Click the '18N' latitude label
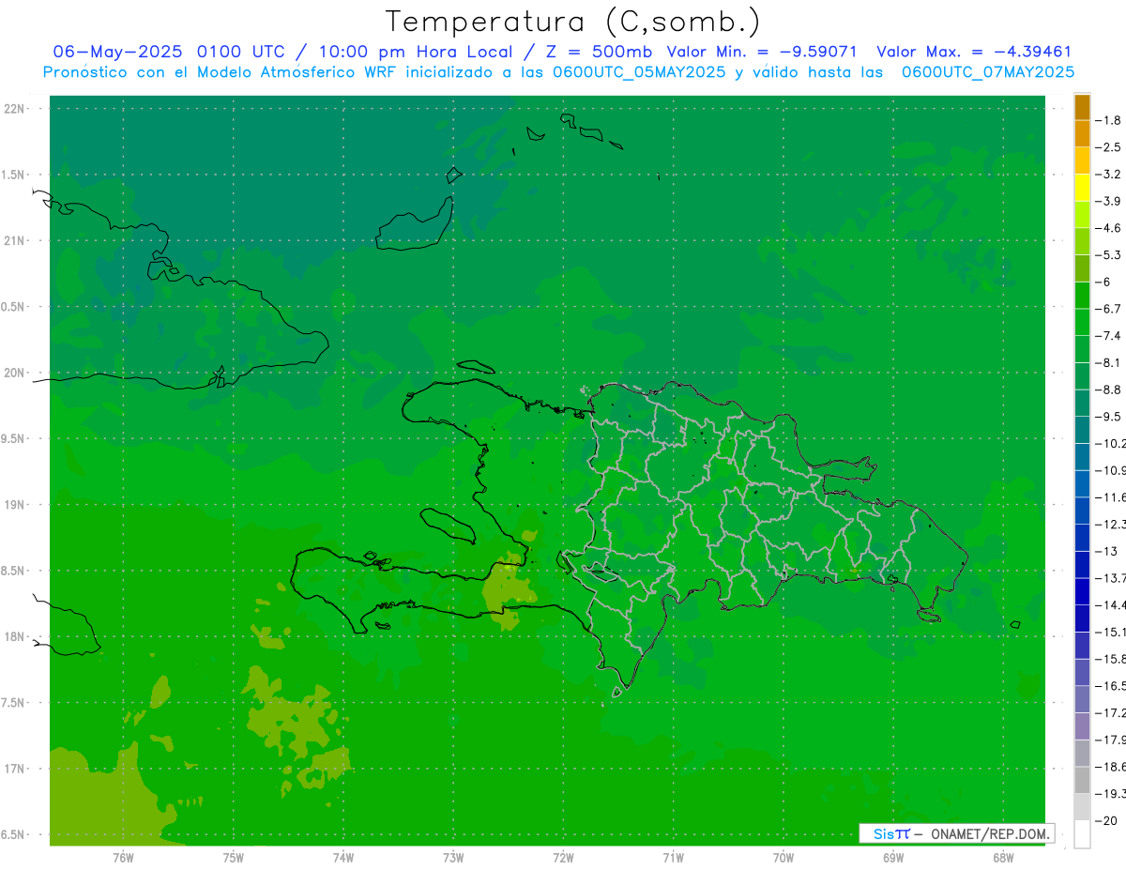Viewport: 1126px width, 870px height. [x=14, y=636]
